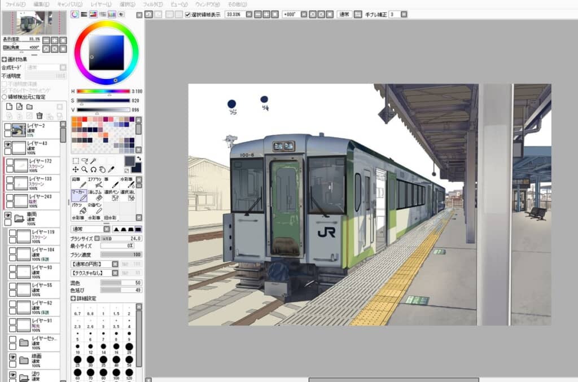
Task: Select the 100-pixel brush size preset
Action: (116, 373)
